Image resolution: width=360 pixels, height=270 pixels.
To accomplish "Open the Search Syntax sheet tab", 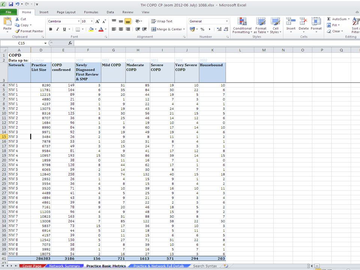I will pyautogui.click(x=205, y=266).
